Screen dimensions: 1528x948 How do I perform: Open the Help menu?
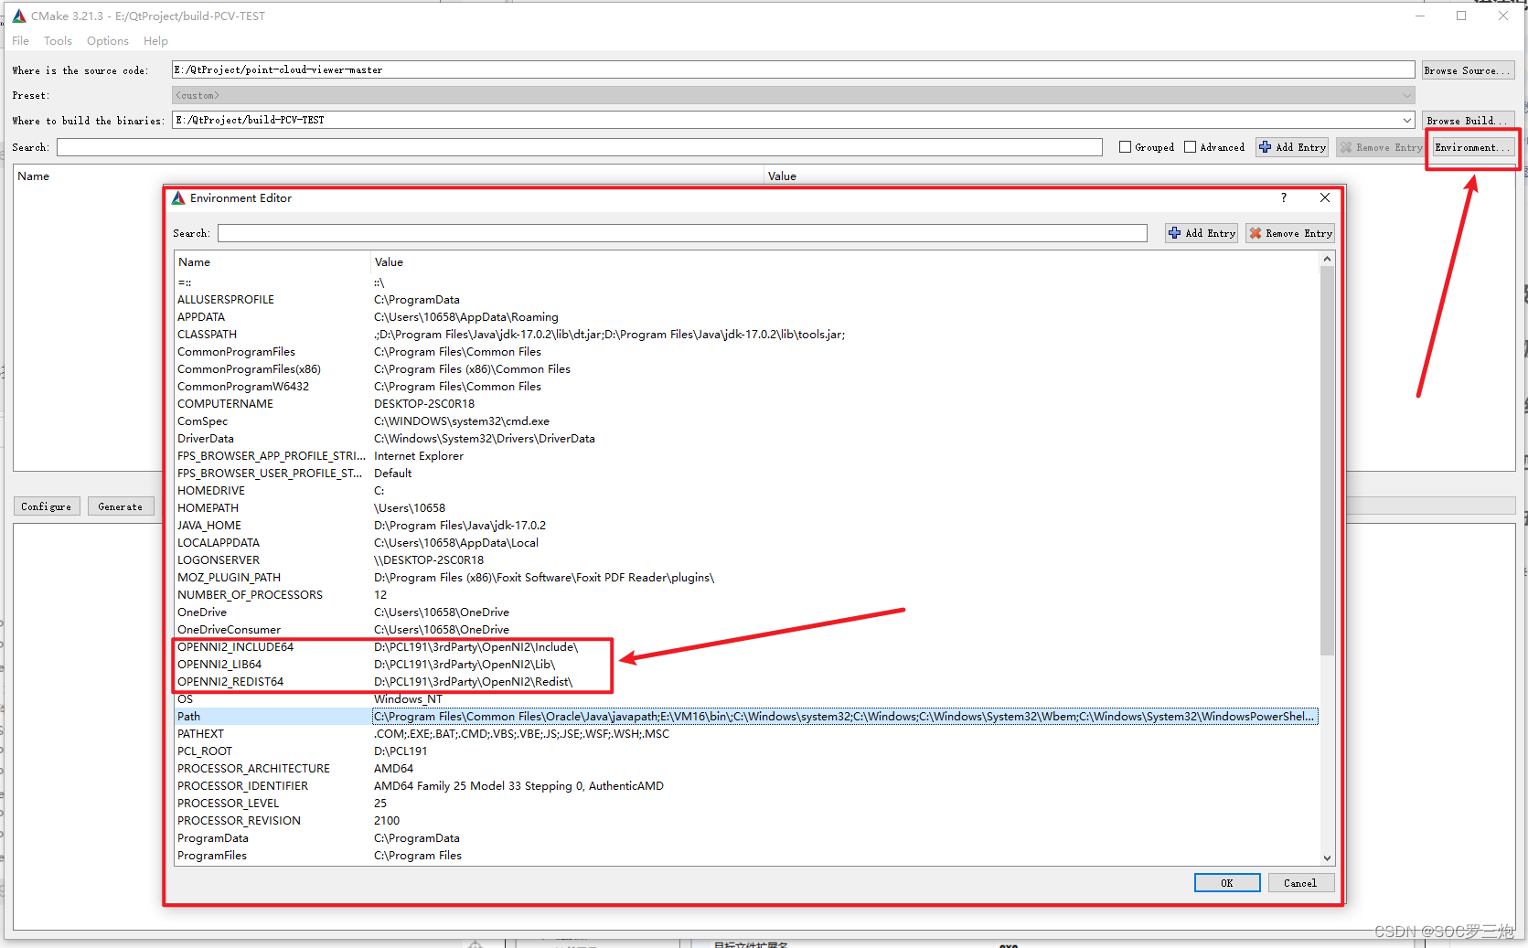coord(155,41)
